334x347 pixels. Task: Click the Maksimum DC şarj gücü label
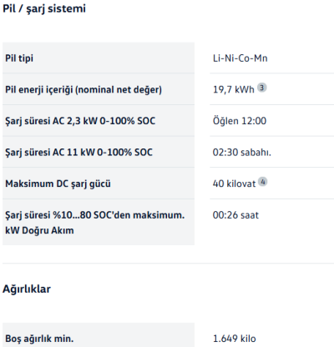pyautogui.click(x=58, y=184)
